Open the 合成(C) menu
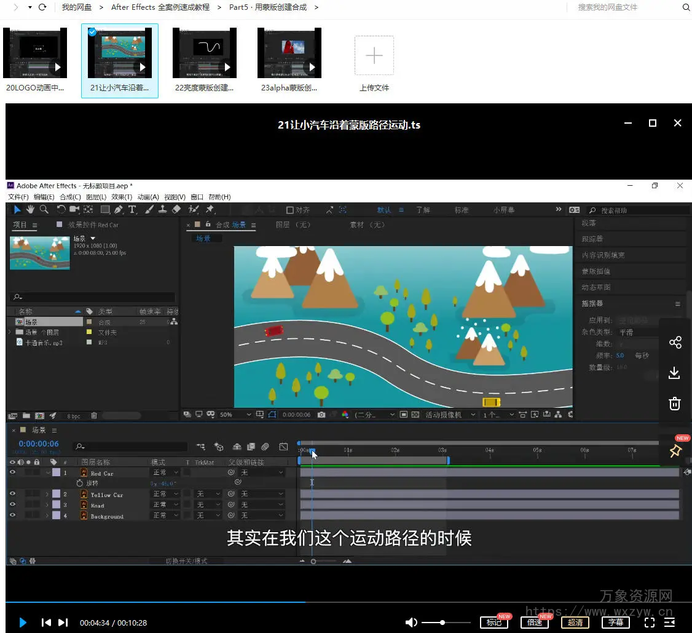Viewport: 692px width, 633px height. pyautogui.click(x=70, y=197)
